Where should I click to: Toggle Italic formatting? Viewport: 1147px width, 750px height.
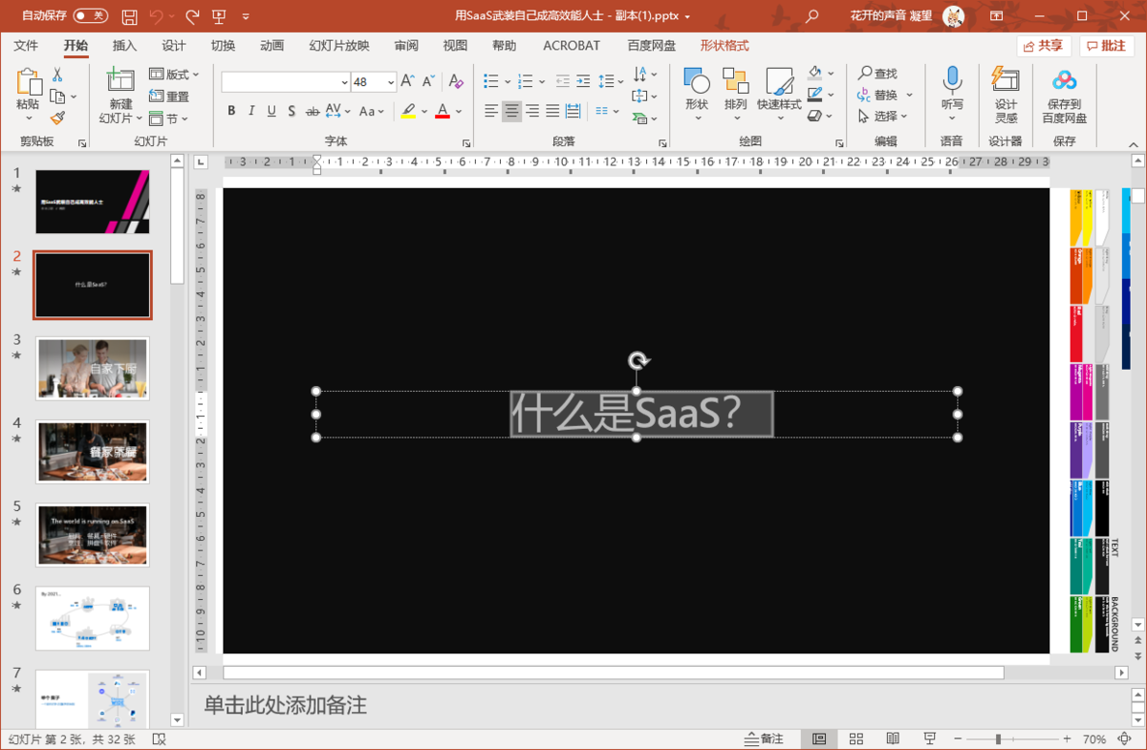(x=251, y=112)
